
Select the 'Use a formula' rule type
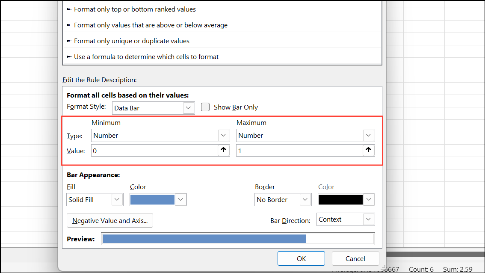(x=147, y=56)
